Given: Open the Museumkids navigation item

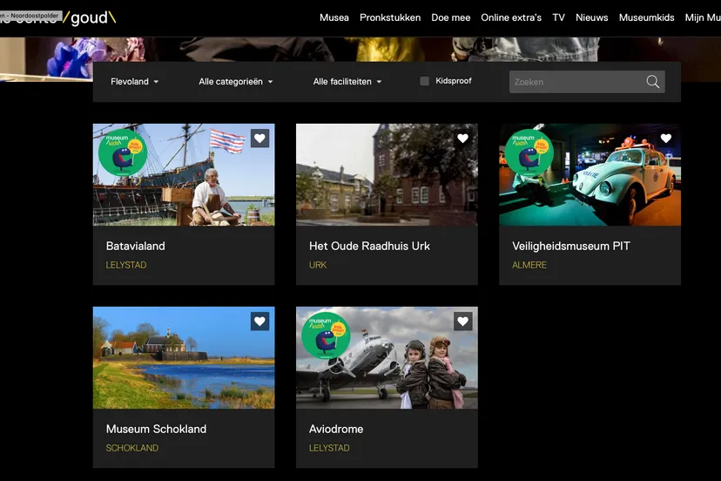Looking at the screenshot, I should [x=646, y=17].
